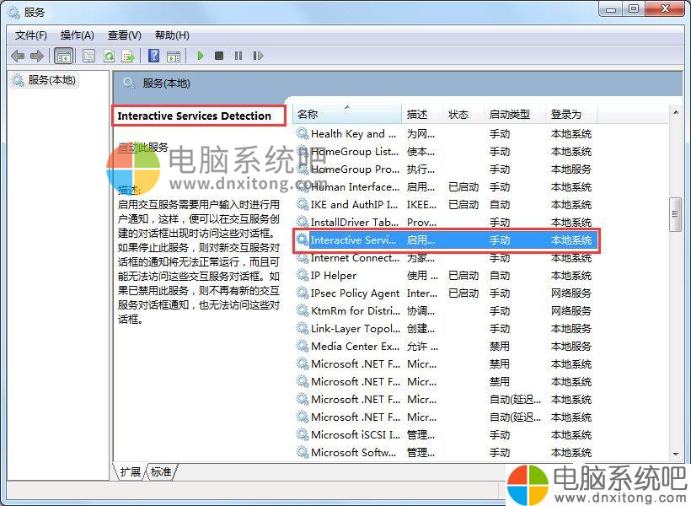Click the gear icon of IPsec Policy Agent
Screen dimensions: 691x506
point(303,293)
